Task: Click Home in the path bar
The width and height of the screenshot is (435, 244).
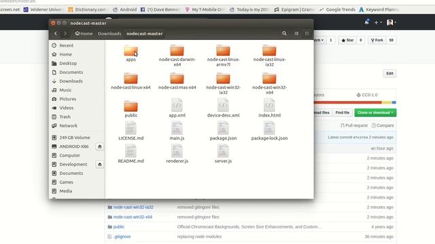Action: click(x=84, y=33)
